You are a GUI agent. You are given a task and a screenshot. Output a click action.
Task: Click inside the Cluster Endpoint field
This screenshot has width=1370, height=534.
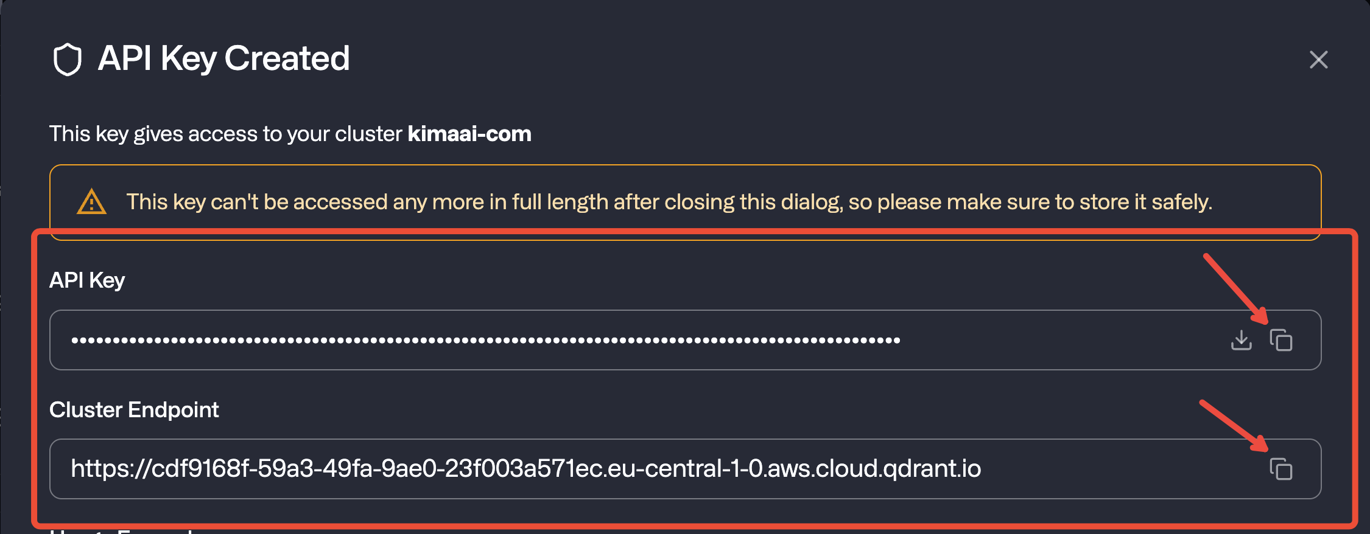point(487,468)
